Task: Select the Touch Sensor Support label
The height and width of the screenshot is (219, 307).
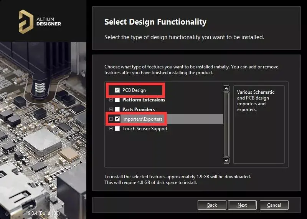Action: [x=145, y=129]
